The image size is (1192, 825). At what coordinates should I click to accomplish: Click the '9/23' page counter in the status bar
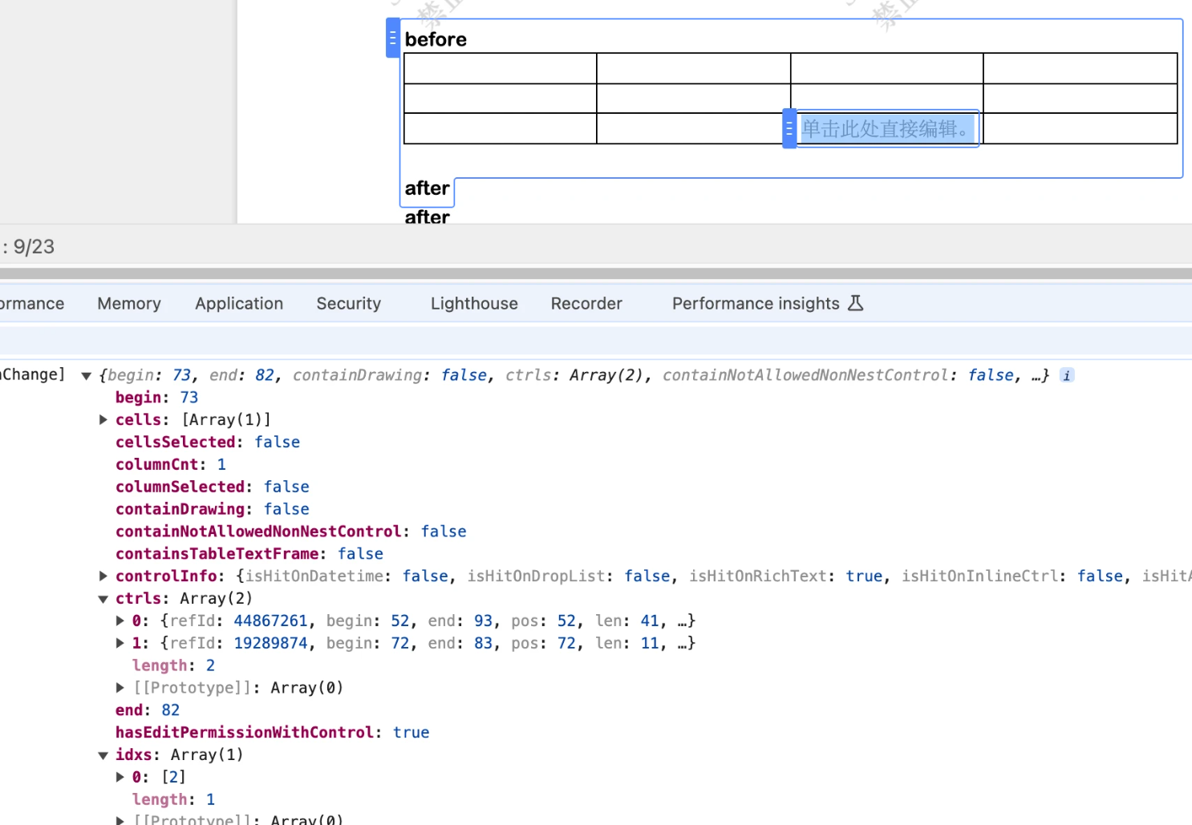[x=34, y=247]
